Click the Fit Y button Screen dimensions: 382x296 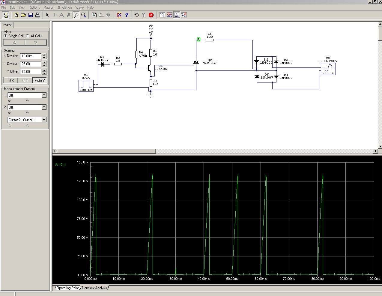(25, 80)
